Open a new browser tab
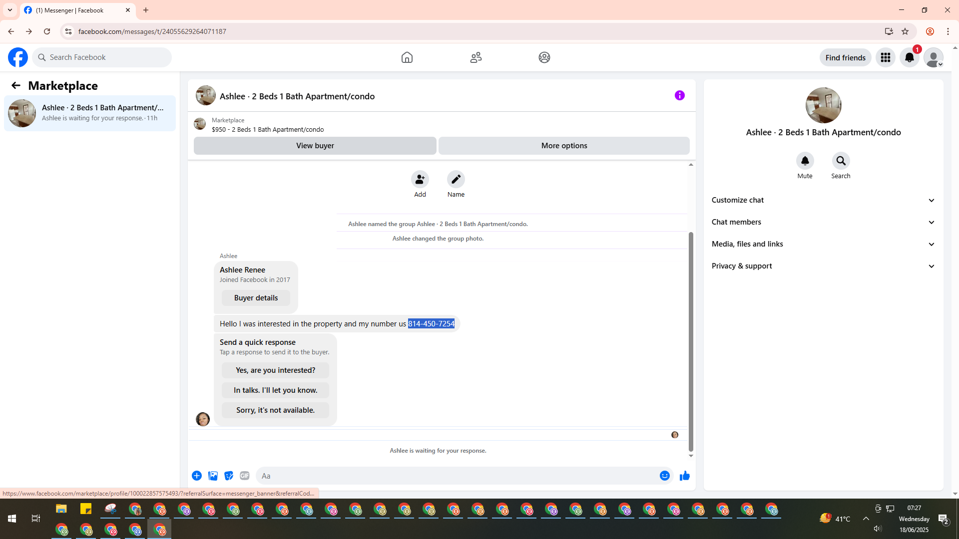 [x=146, y=10]
